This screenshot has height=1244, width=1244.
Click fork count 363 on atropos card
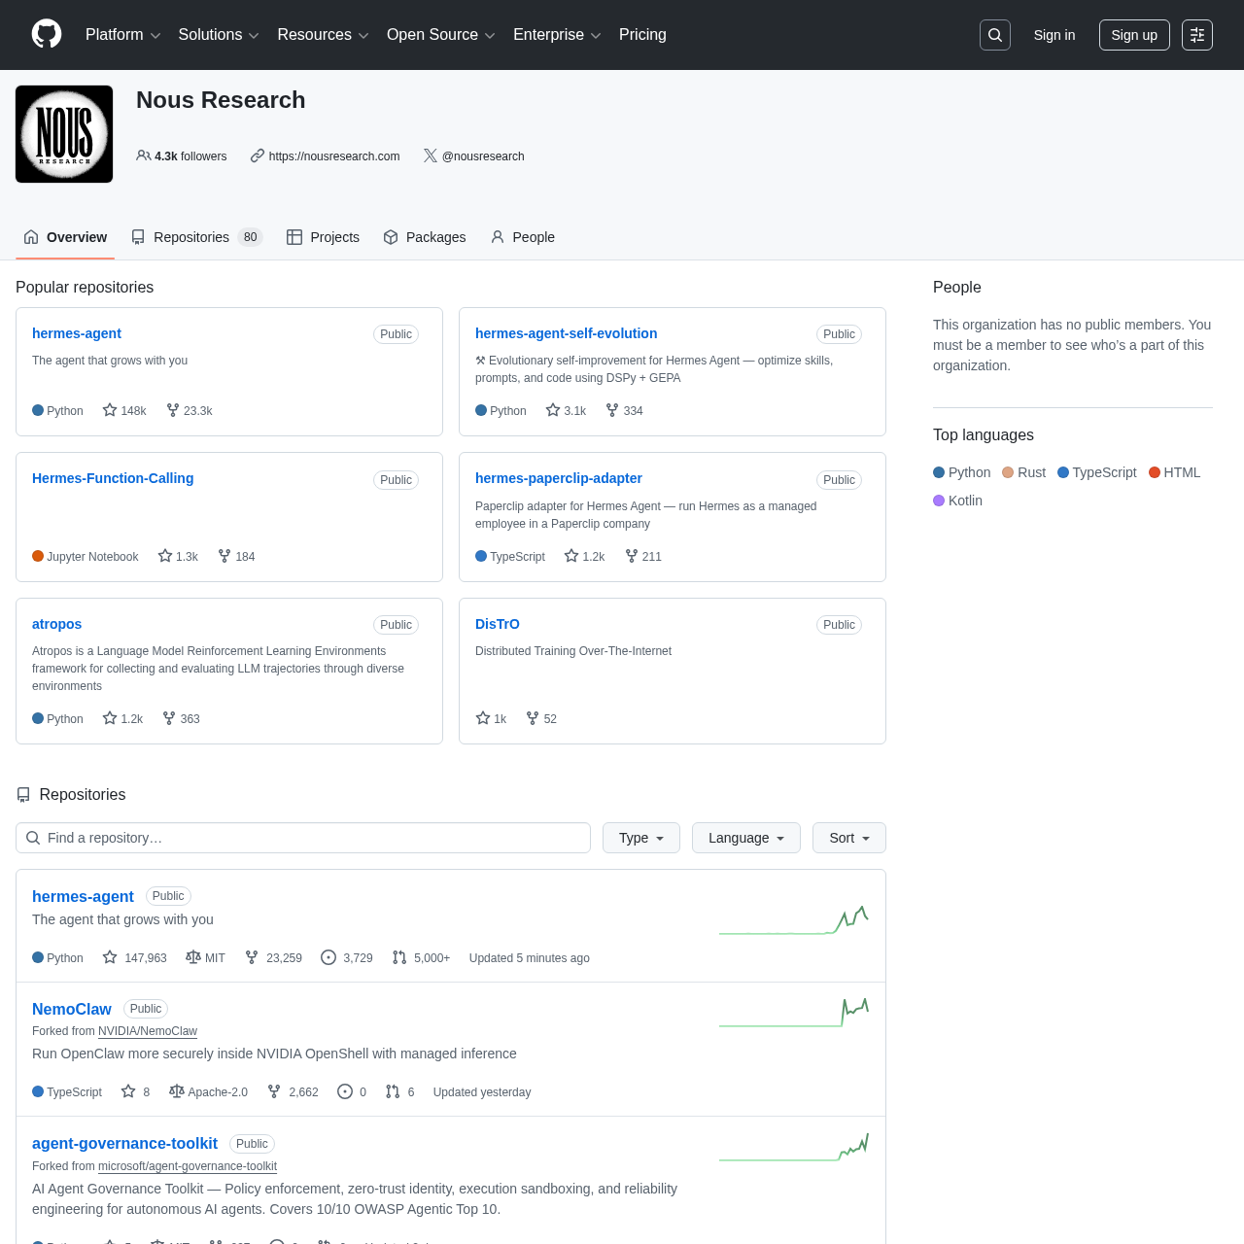click(182, 718)
